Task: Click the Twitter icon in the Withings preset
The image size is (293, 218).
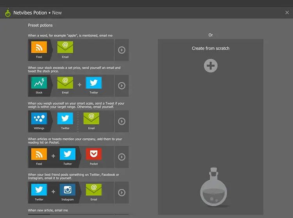Action: pos(65,118)
